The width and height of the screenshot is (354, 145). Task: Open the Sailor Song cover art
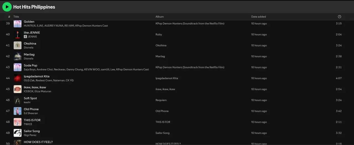[x=18, y=133]
